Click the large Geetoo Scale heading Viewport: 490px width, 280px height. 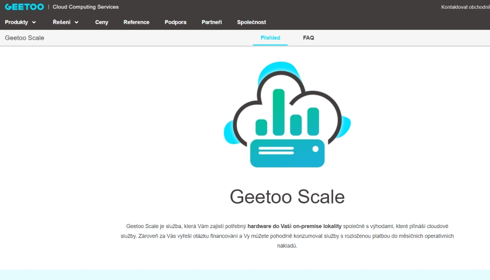[287, 197]
